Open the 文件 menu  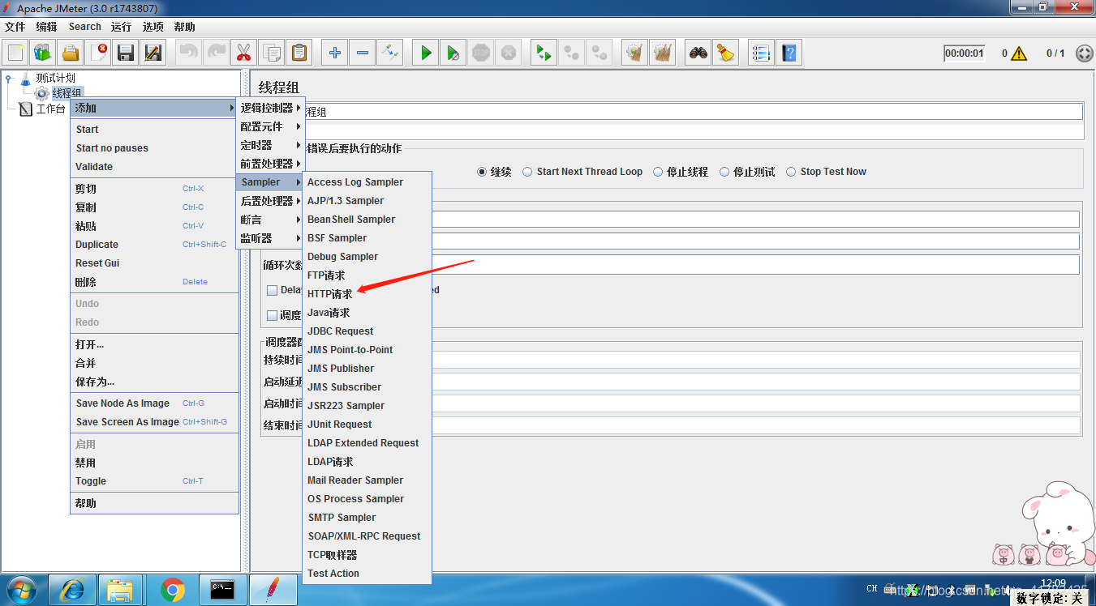click(15, 27)
